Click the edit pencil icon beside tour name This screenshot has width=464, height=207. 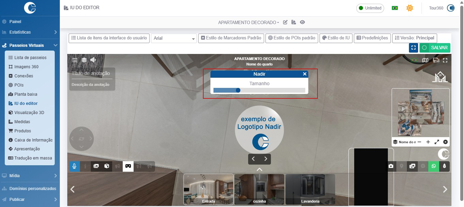286,22
